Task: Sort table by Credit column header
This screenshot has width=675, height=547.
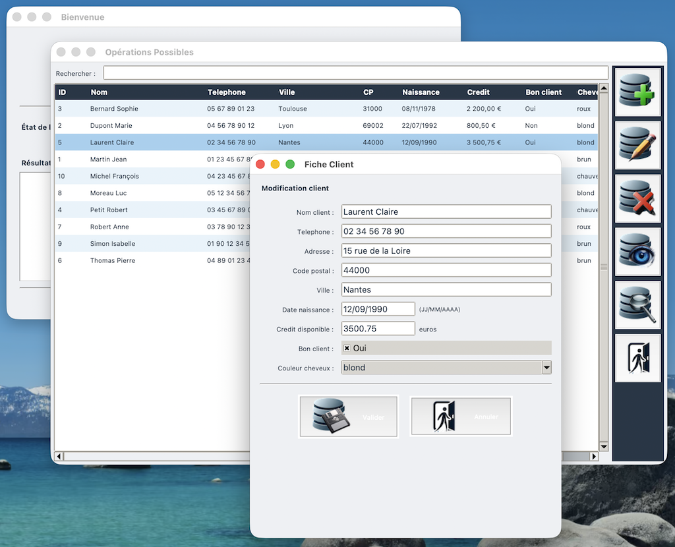Action: 478,92
